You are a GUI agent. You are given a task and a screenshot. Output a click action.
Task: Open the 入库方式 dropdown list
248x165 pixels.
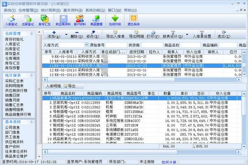click(86, 45)
